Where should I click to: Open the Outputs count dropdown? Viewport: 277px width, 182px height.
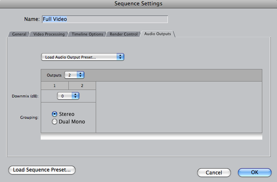(x=74, y=75)
